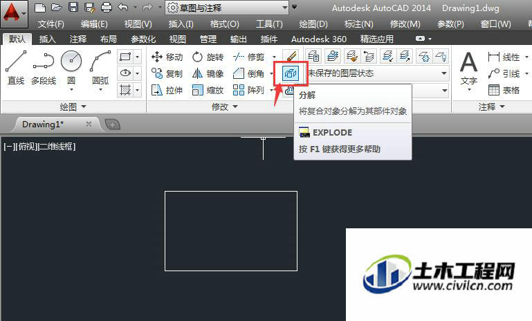Redo the last undone action
Image resolution: width=532 pixels, height=321 pixels.
click(x=147, y=7)
